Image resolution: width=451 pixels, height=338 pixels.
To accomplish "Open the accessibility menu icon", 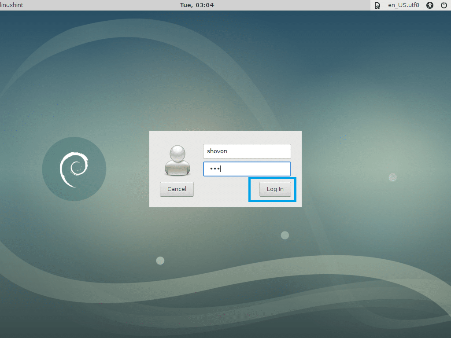I will pyautogui.click(x=430, y=5).
